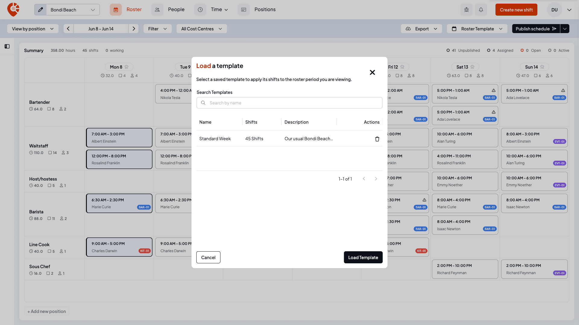Image resolution: width=579 pixels, height=325 pixels.
Task: Delete the Standard Week template
Action: click(x=377, y=139)
